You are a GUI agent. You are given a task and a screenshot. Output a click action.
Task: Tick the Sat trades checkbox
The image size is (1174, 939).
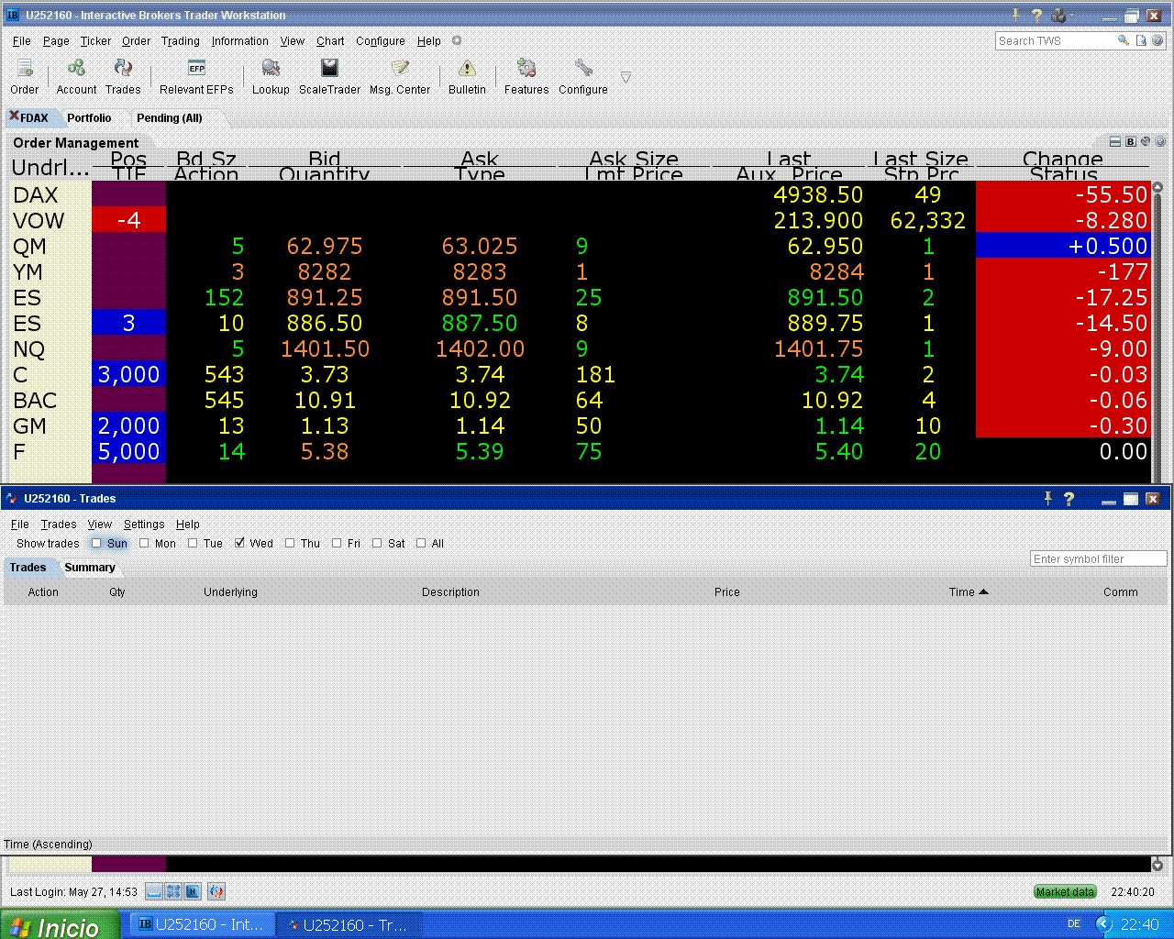click(x=377, y=543)
